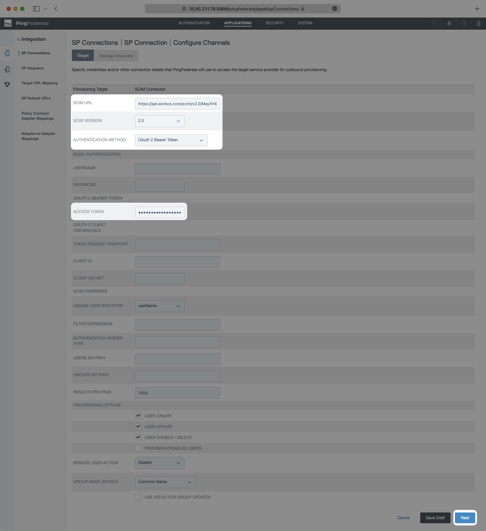
Task: Click the RESULTS PER PAGE field
Action: click(178, 393)
